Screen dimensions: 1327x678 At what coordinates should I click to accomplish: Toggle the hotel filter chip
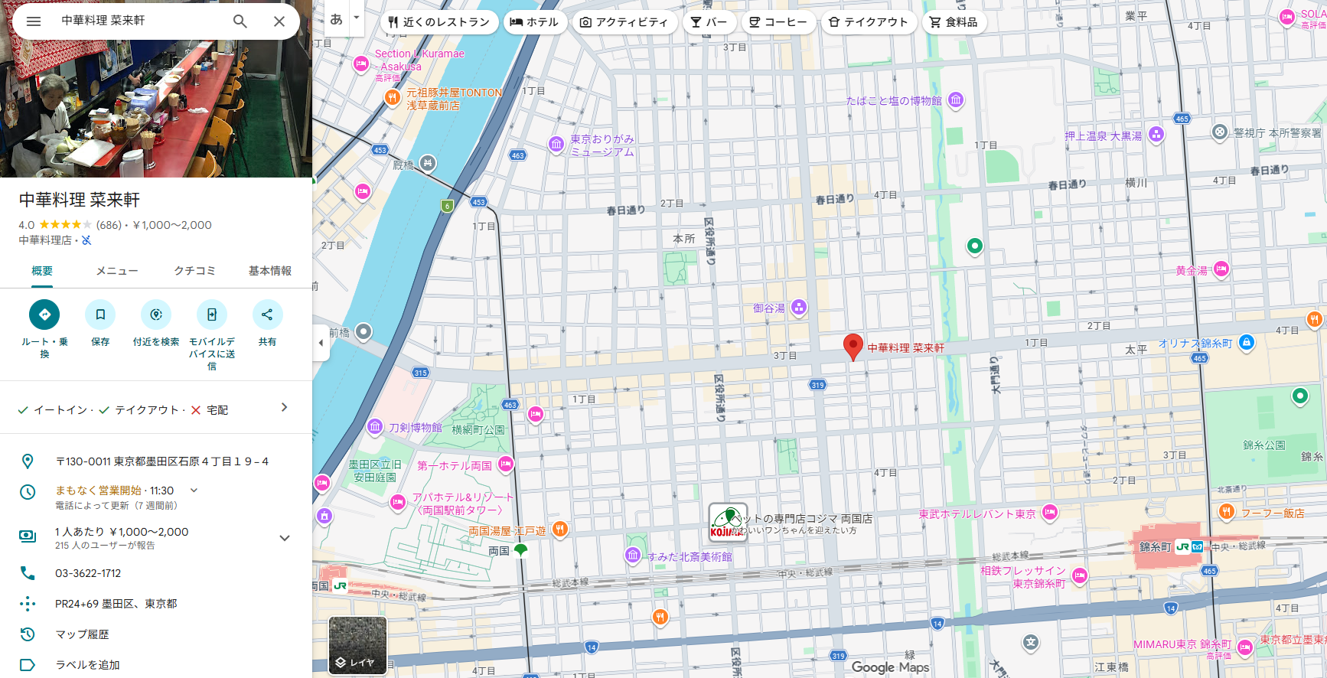[534, 22]
